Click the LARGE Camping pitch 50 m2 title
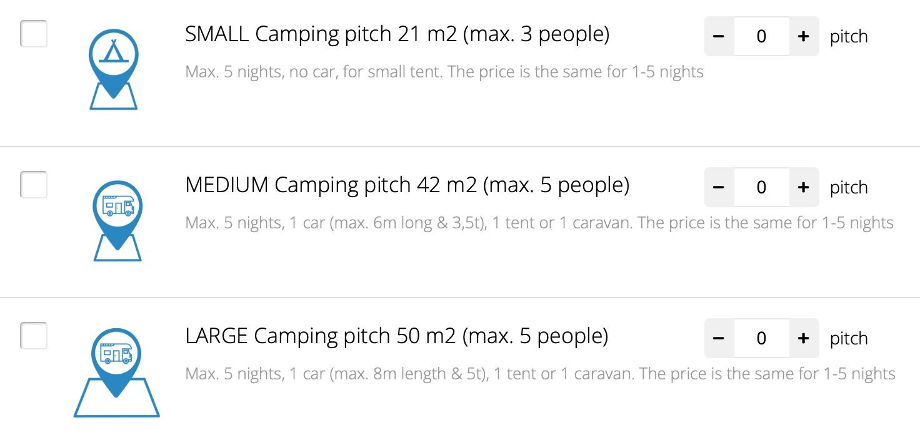 pyautogui.click(x=397, y=337)
